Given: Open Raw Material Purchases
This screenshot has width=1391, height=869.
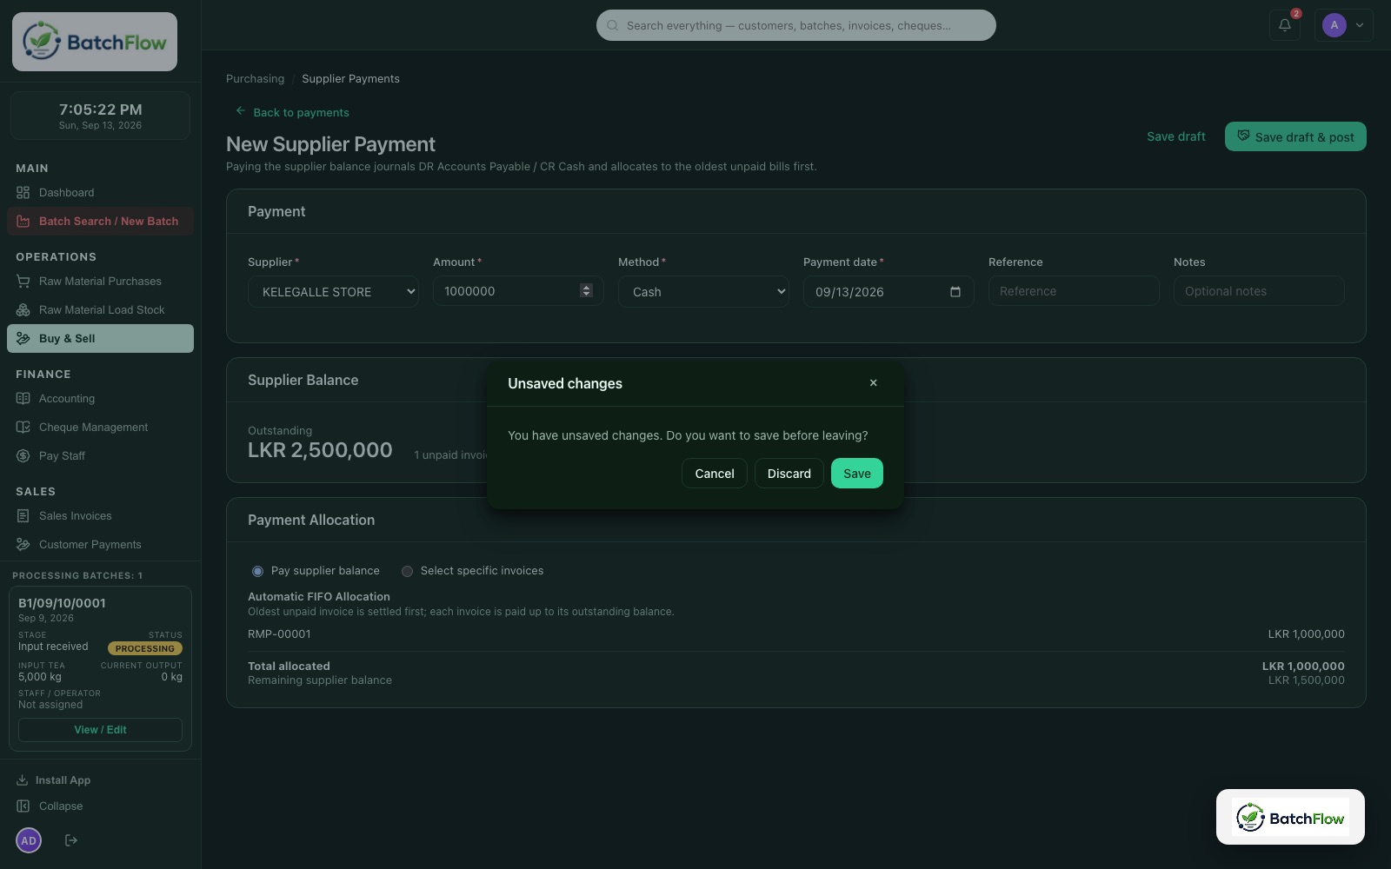Looking at the screenshot, I should tap(100, 281).
